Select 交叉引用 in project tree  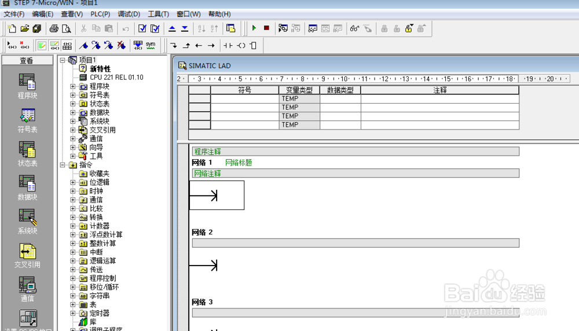pyautogui.click(x=102, y=130)
